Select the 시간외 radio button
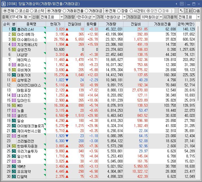Viewport: 202px width, 182px height. click(131, 11)
